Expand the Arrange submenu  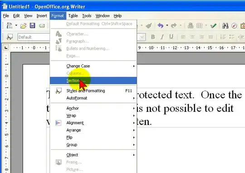[93, 130]
